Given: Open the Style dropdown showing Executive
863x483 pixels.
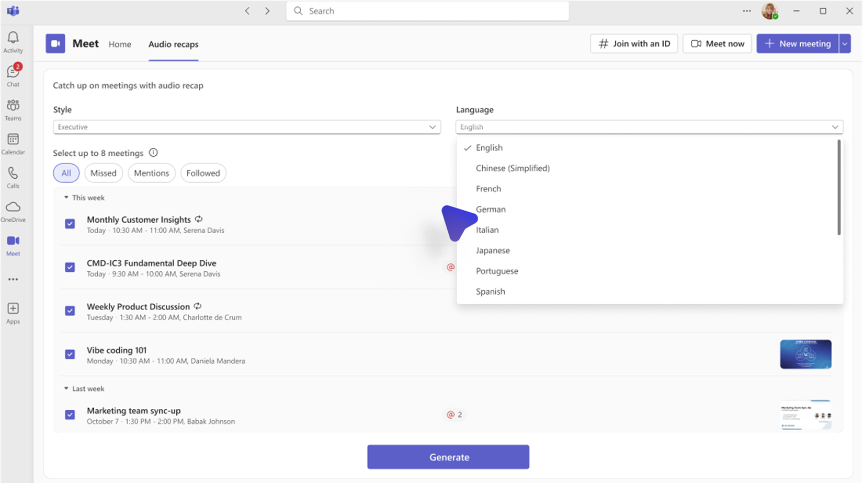Looking at the screenshot, I should pos(246,127).
